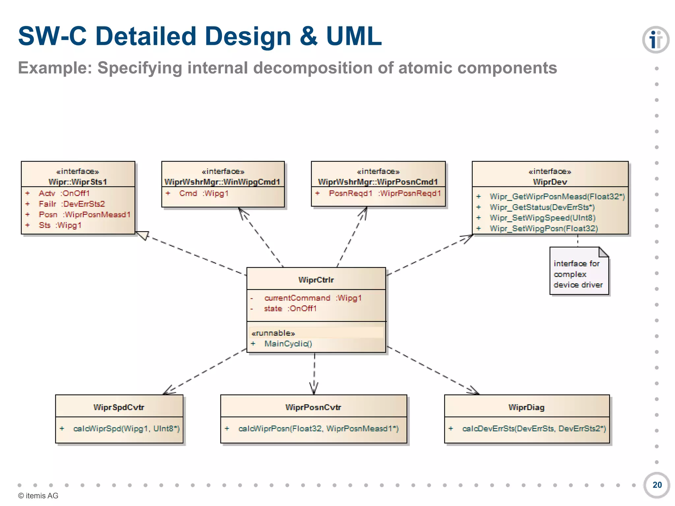Click the plus icon beside MainCyclic()
Image resolution: width=675 pixels, height=506 pixels.
coord(253,344)
